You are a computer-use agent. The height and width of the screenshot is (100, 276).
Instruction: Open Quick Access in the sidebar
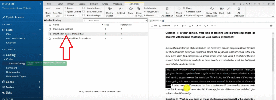pos(13,17)
